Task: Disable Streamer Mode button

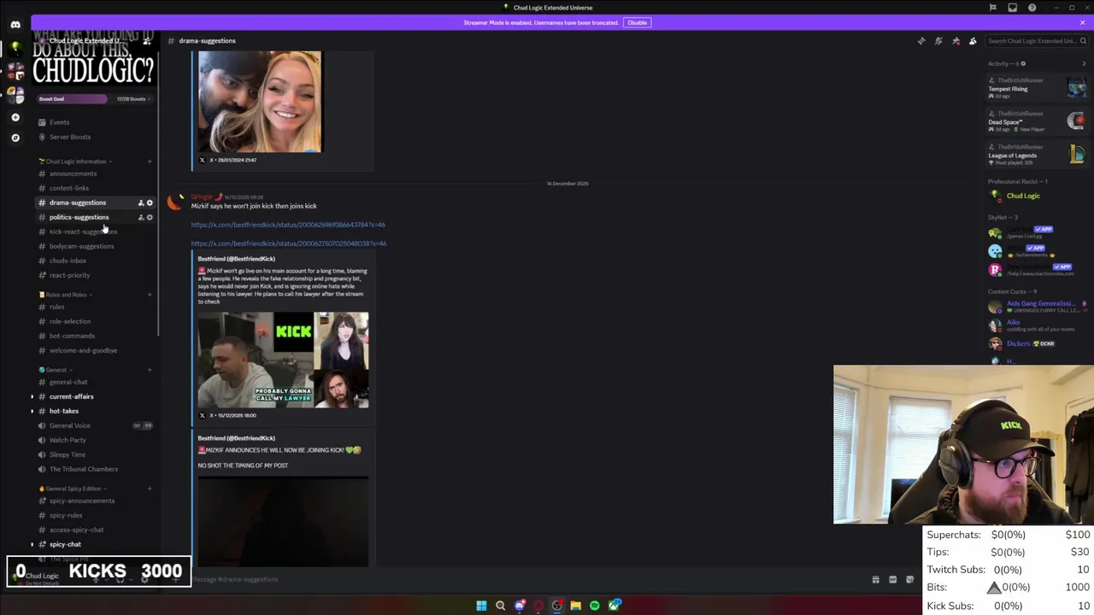Action: pyautogui.click(x=637, y=22)
